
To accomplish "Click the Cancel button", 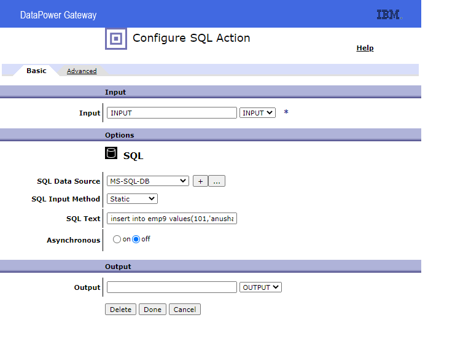I will 185,309.
